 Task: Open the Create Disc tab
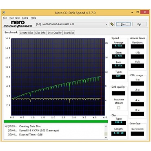click(x=27, y=33)
